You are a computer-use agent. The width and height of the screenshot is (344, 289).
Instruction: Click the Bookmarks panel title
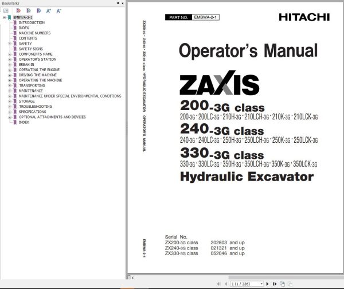[10, 3]
